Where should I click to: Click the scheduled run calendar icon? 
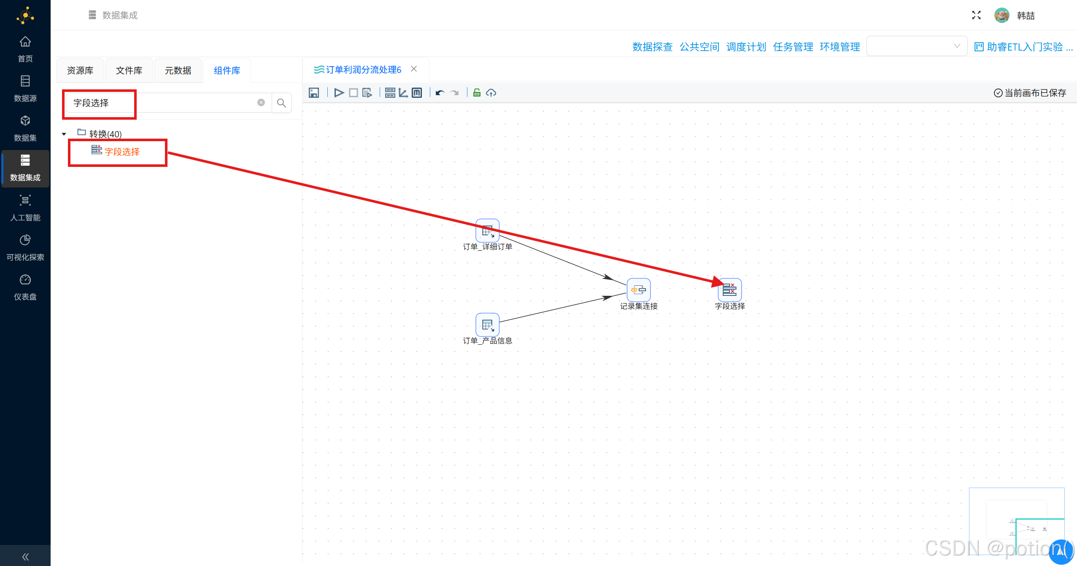click(367, 93)
